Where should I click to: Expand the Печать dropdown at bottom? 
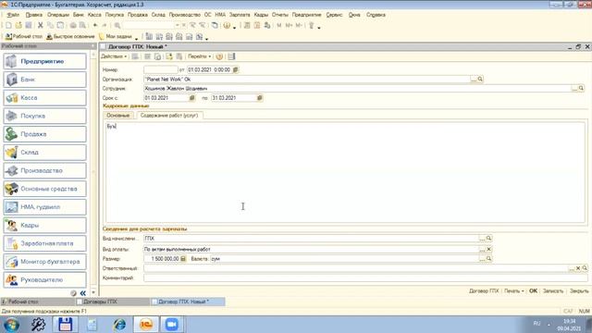pos(514,291)
